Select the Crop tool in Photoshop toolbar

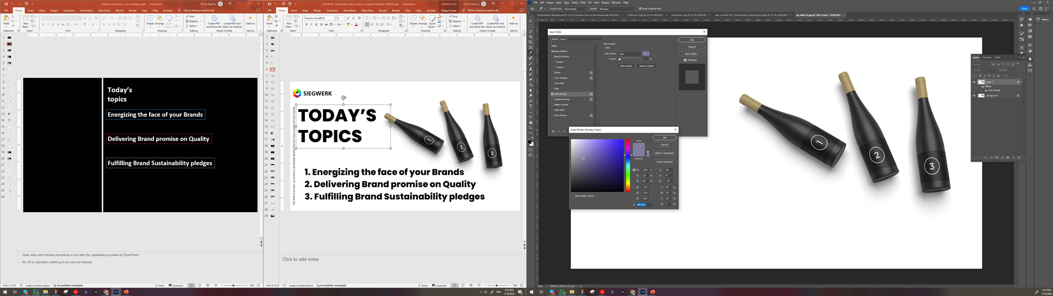[x=530, y=42]
